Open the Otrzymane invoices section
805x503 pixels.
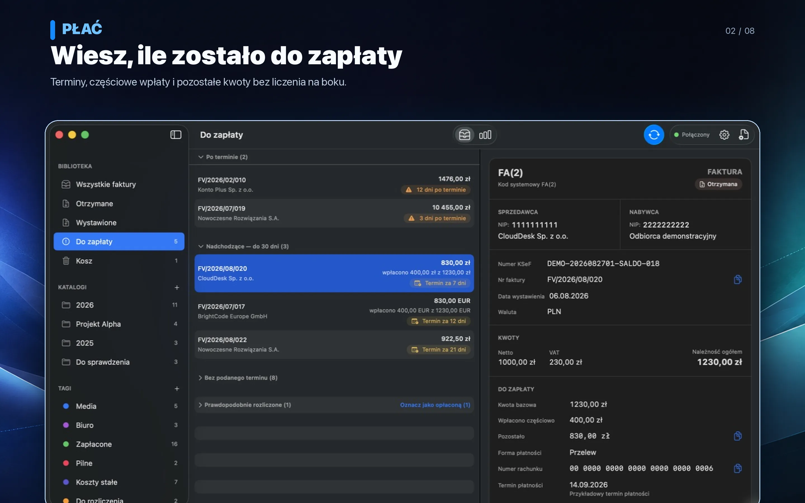click(x=119, y=204)
